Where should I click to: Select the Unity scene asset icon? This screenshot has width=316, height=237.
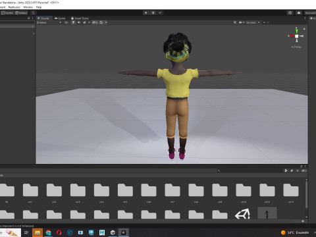[x=242, y=213]
